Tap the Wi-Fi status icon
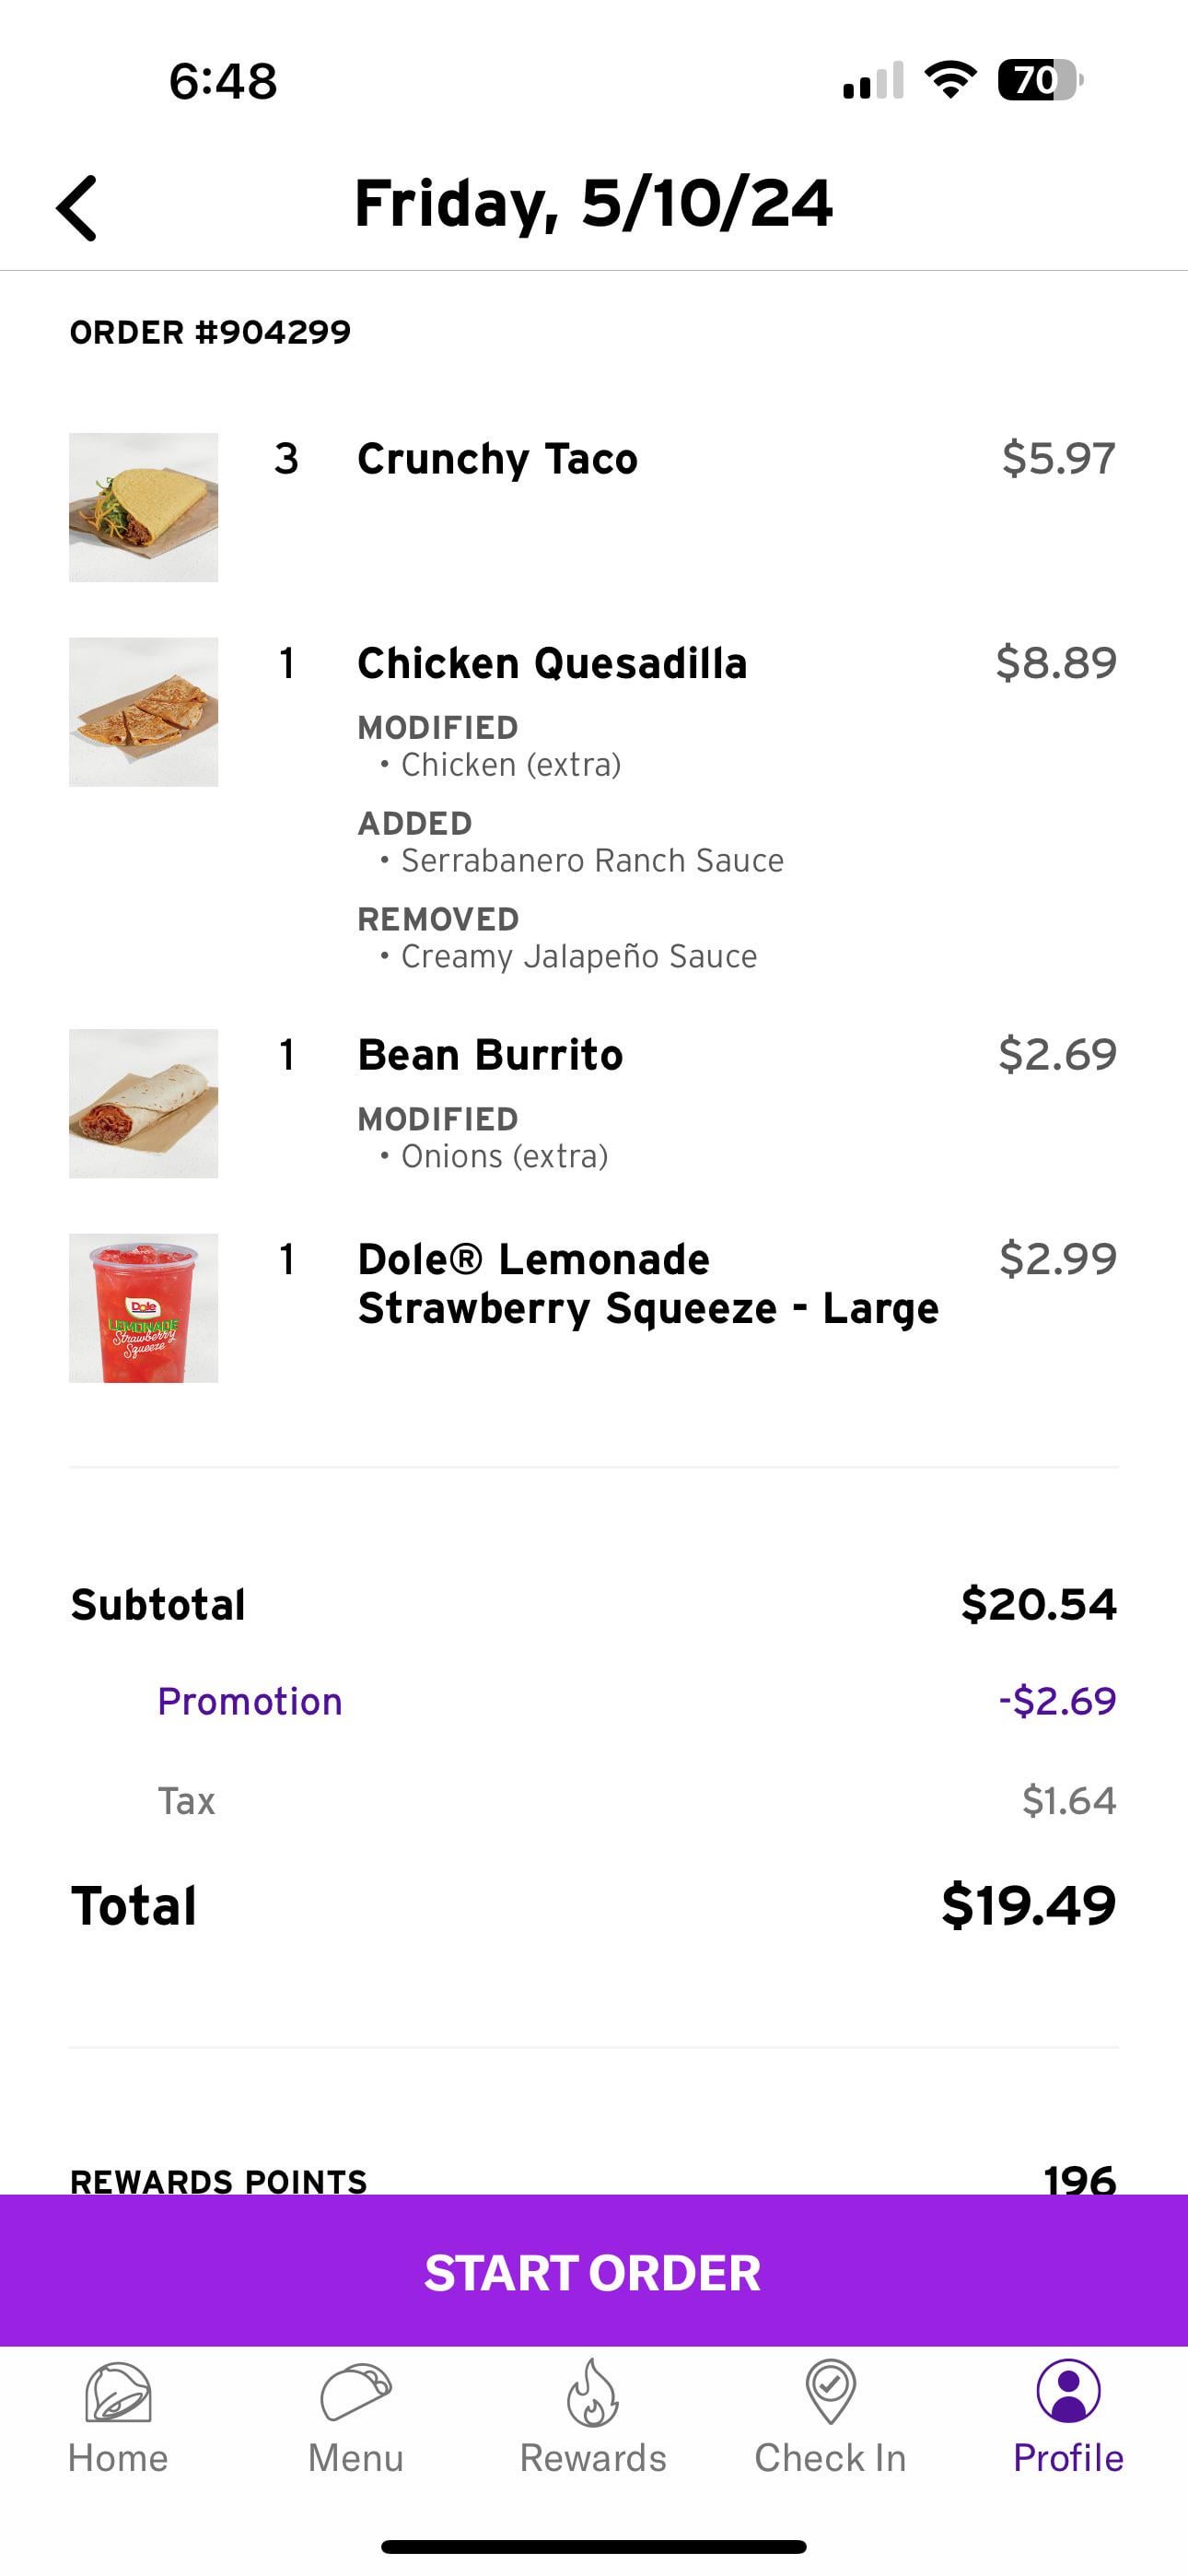Viewport: 1188px width, 2576px height. (x=950, y=80)
